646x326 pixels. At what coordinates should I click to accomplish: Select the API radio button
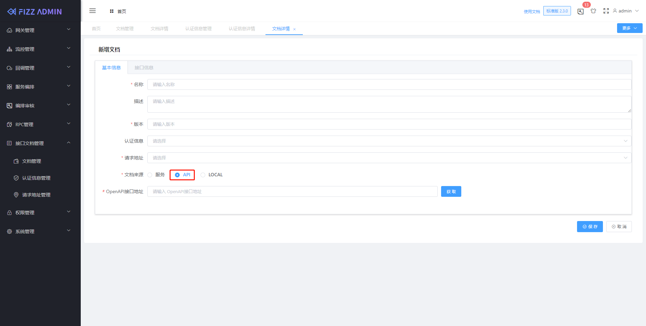177,175
